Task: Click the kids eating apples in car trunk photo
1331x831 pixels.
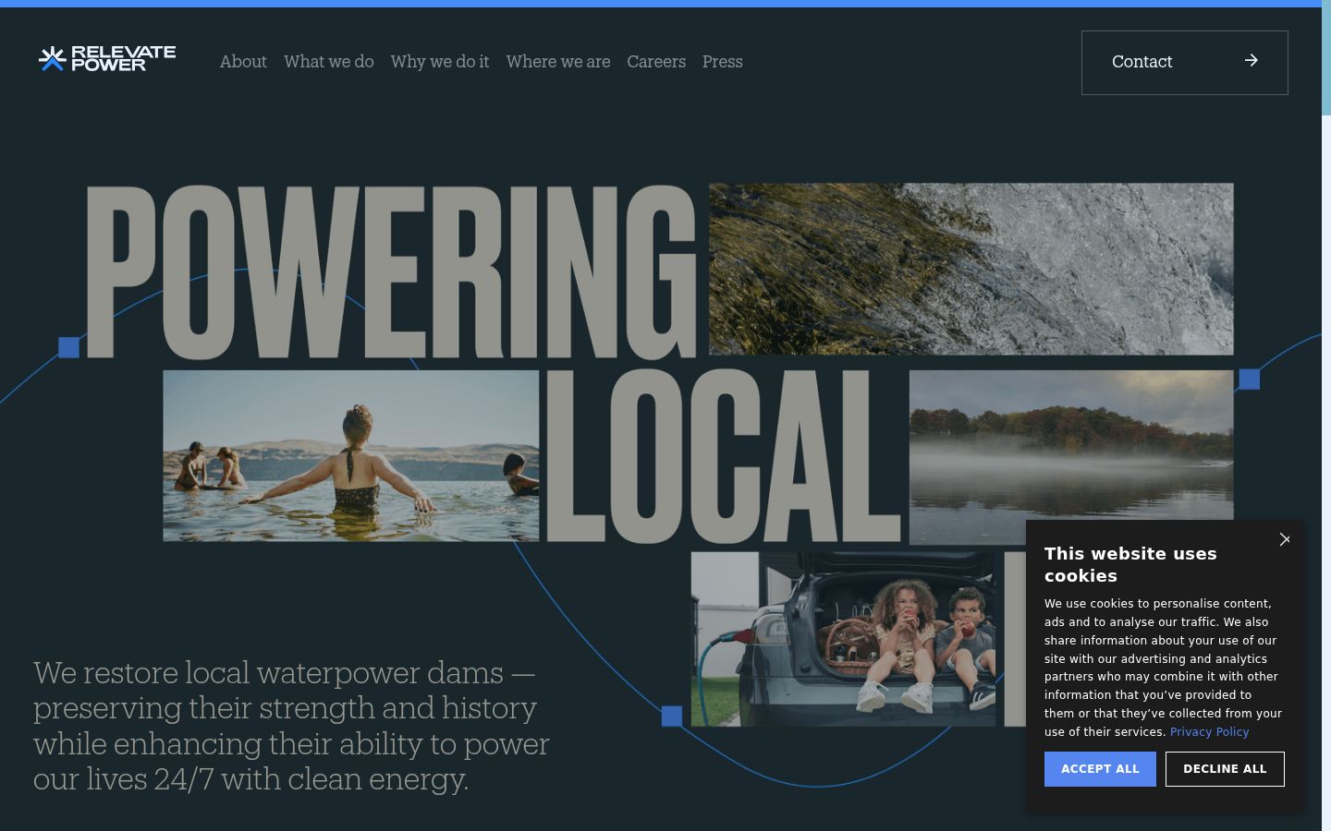Action: pos(843,639)
